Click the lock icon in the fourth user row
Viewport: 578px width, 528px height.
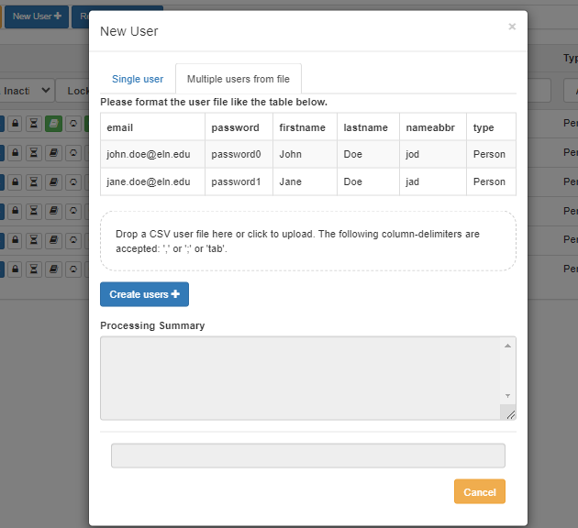point(15,211)
